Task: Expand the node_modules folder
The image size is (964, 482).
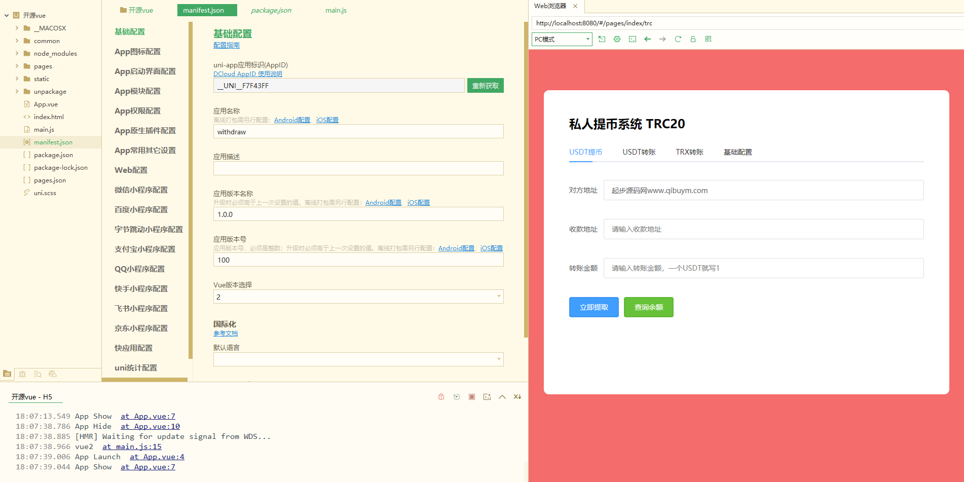Action: click(17, 53)
